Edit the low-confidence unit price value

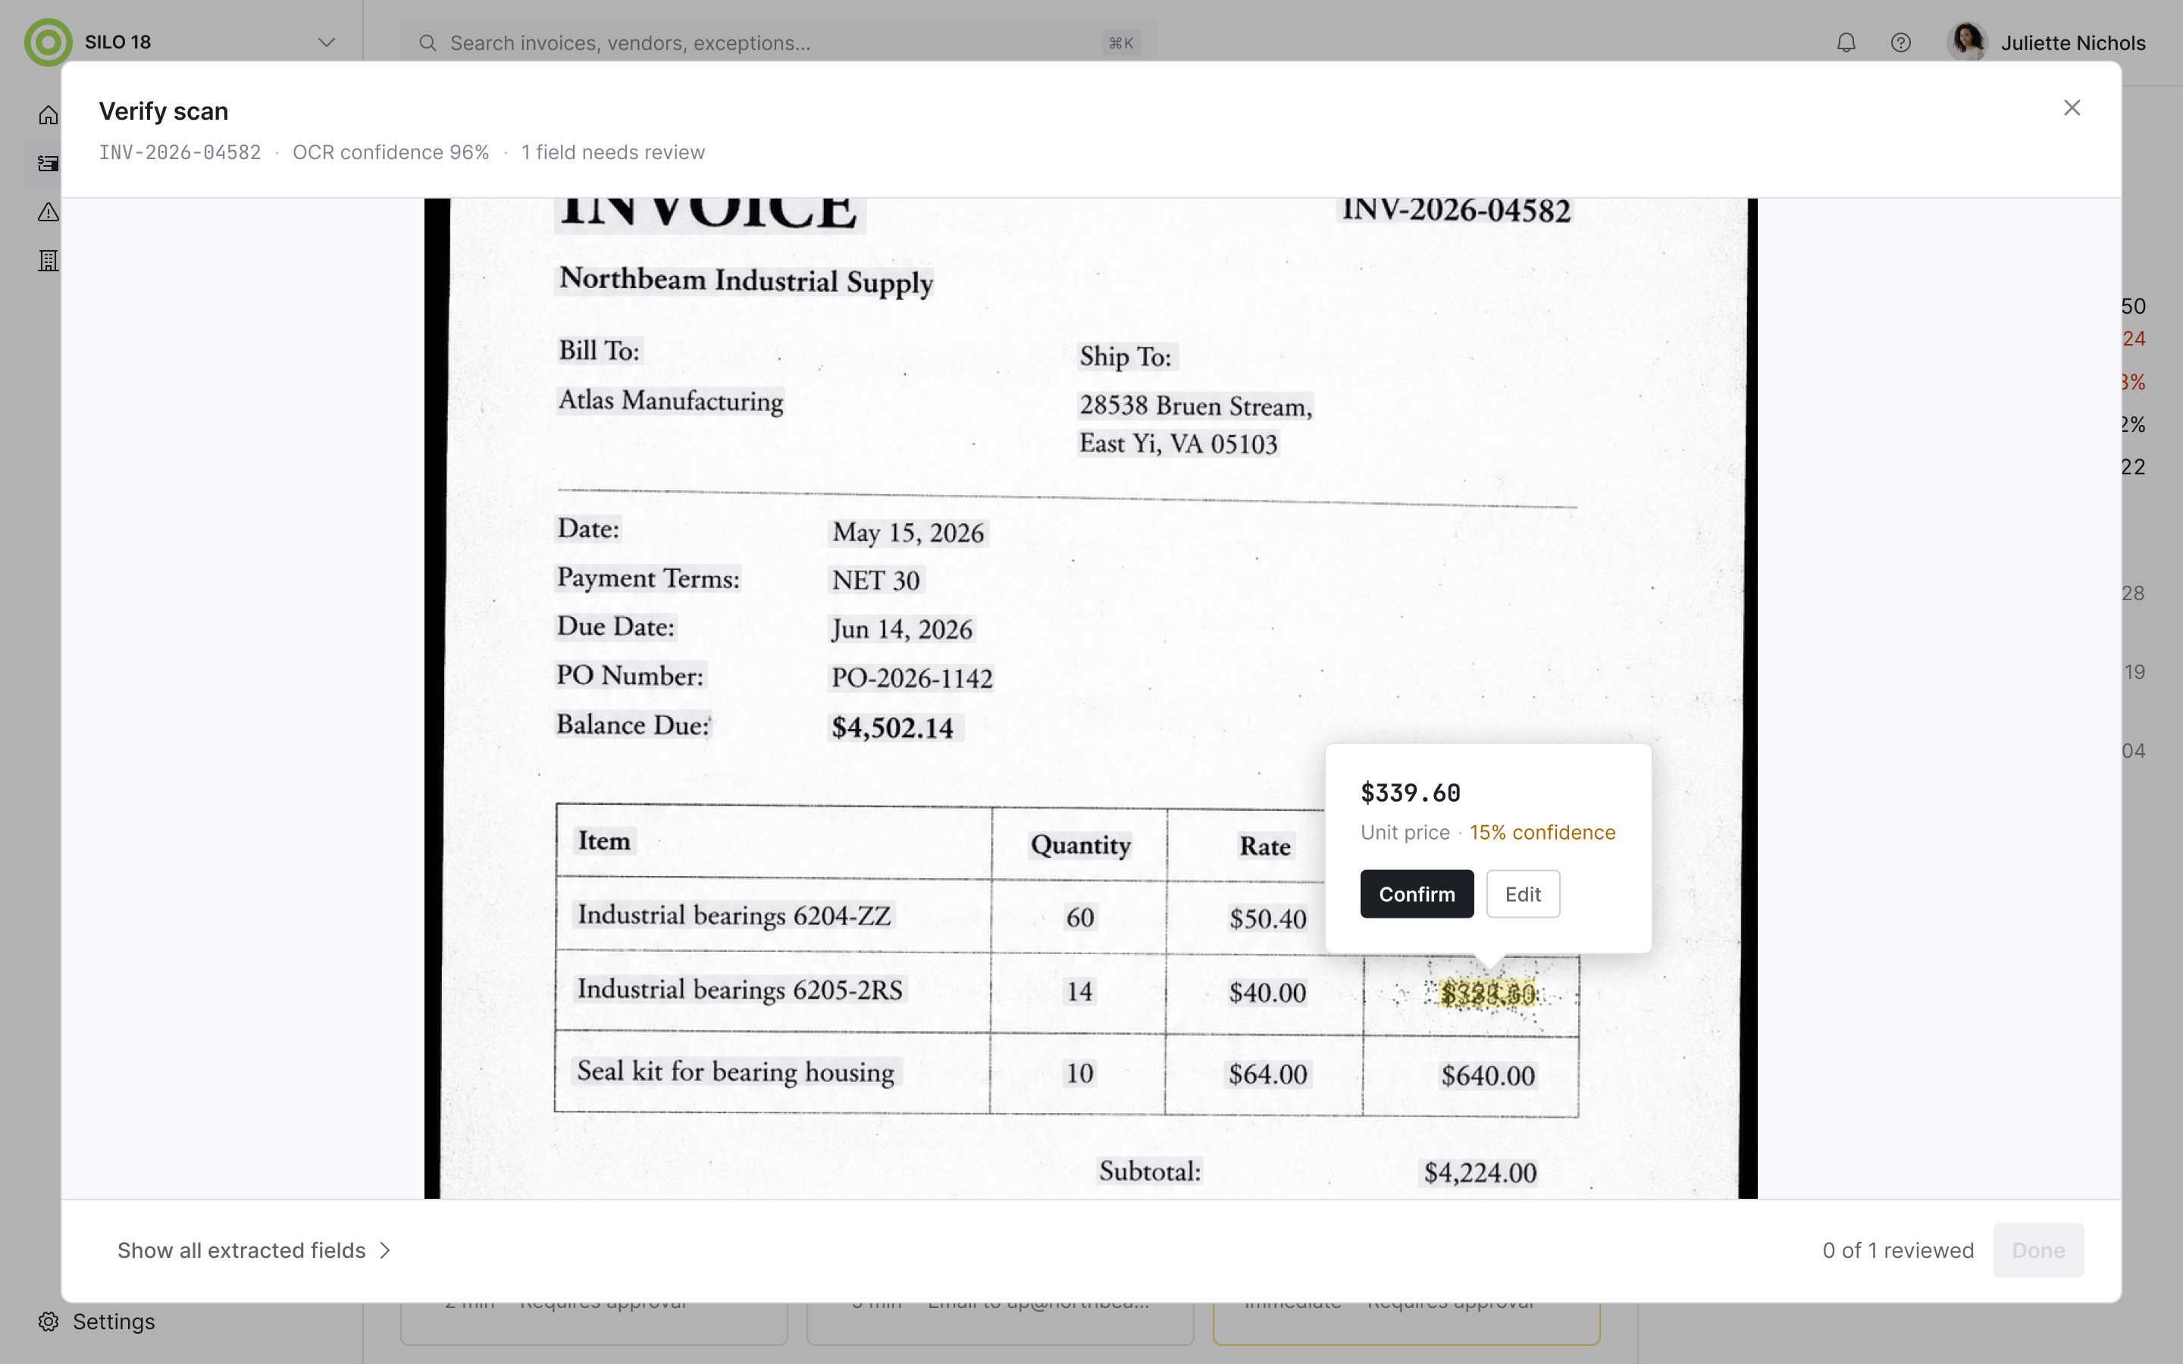click(1523, 894)
